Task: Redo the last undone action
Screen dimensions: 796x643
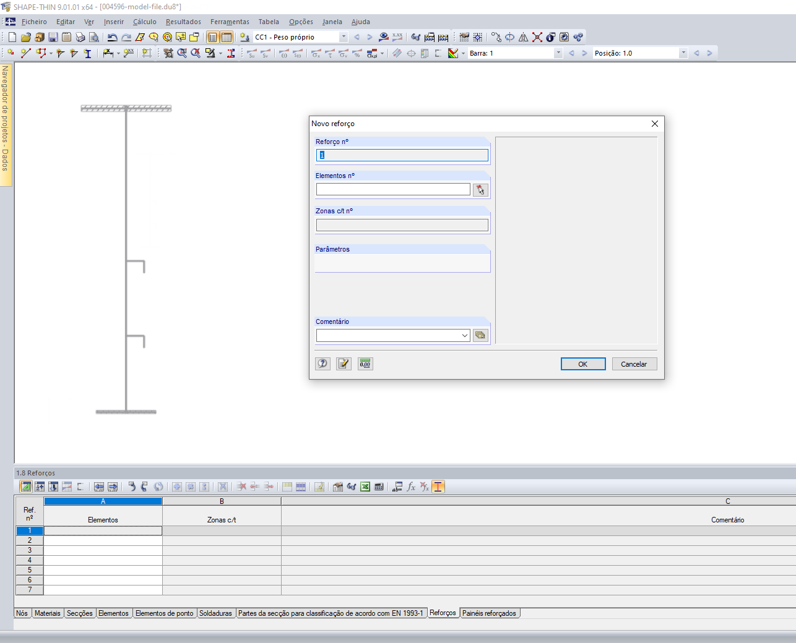Action: [x=126, y=37]
